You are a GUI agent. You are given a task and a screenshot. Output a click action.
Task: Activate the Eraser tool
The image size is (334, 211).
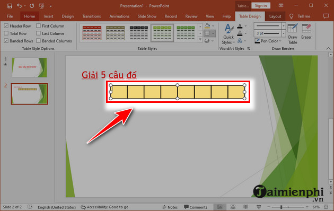tap(306, 31)
